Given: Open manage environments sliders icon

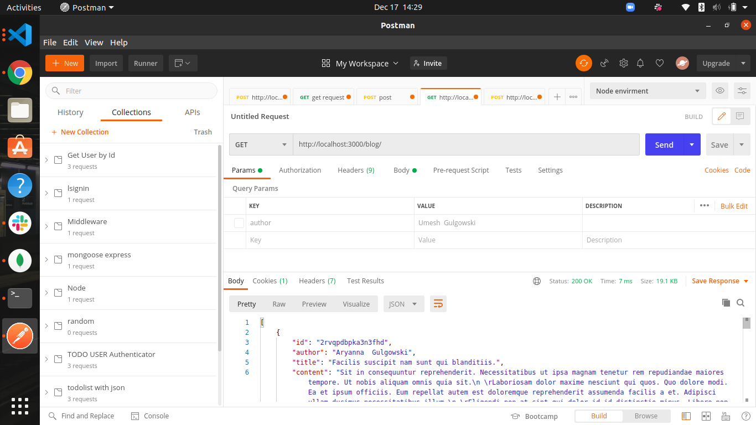Looking at the screenshot, I should coord(742,91).
